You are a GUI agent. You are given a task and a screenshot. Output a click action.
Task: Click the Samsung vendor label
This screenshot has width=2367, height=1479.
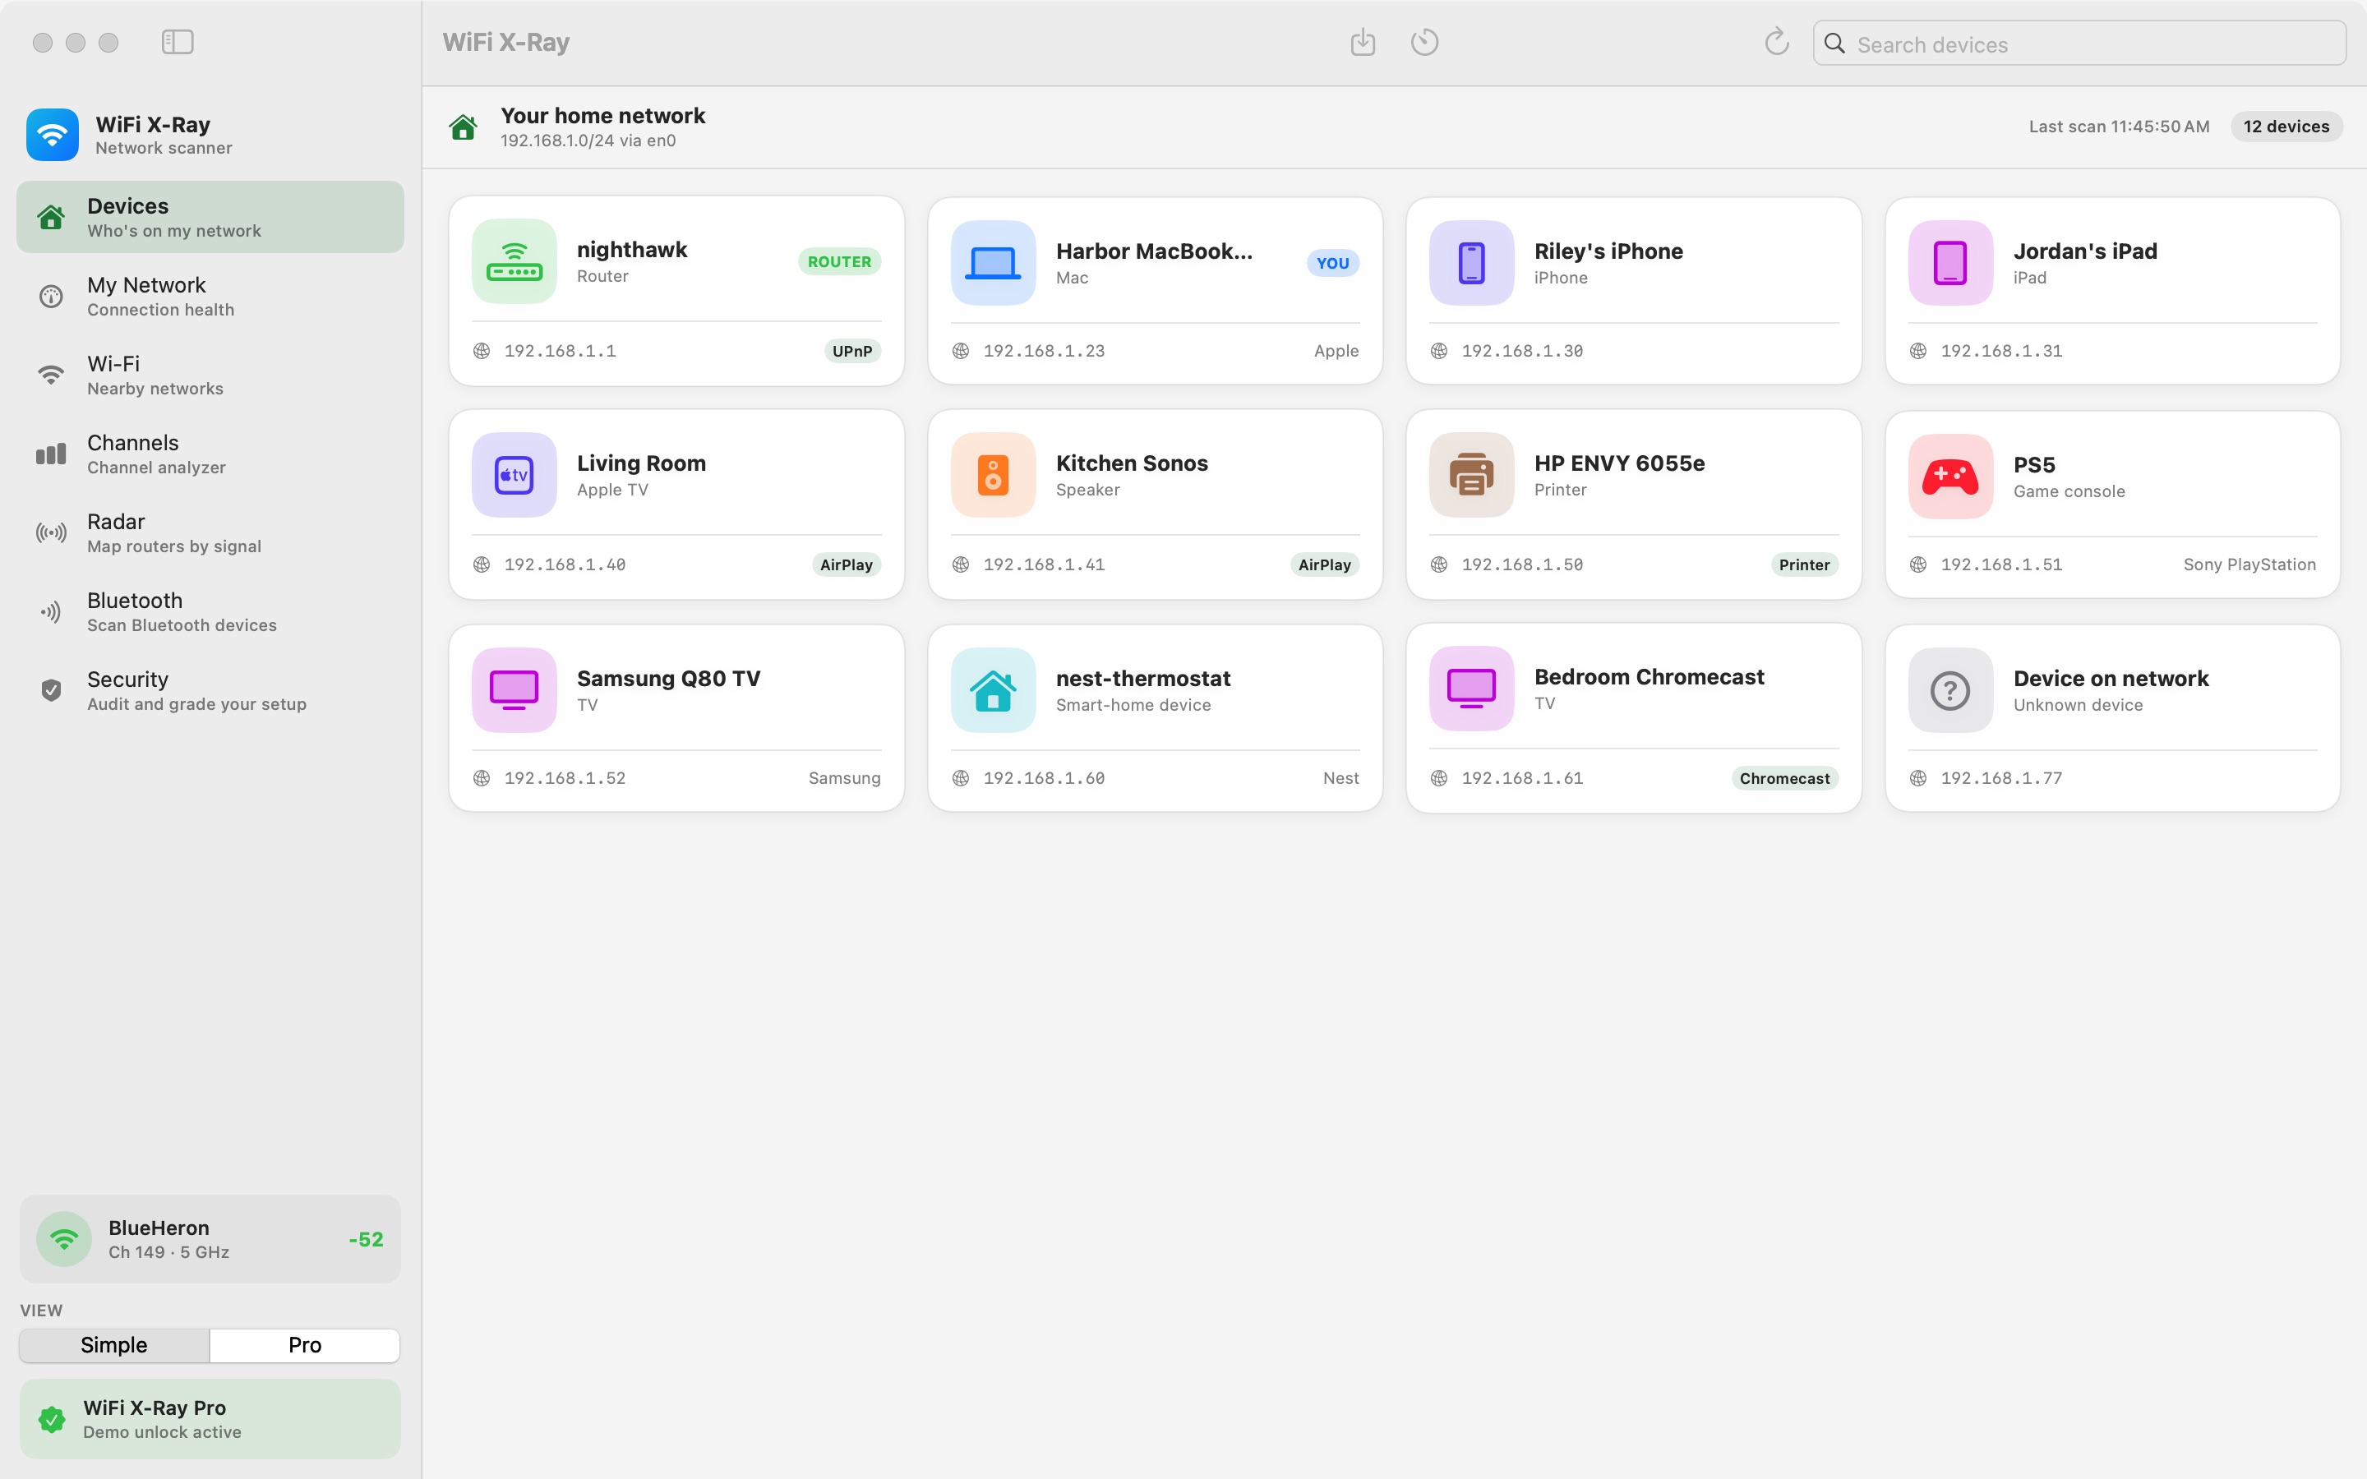844,779
